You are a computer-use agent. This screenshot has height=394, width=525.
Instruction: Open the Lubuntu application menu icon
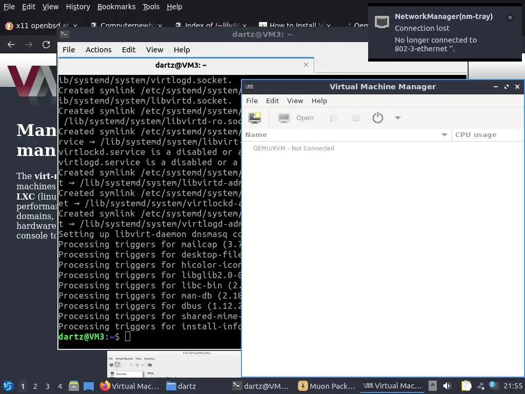(x=8, y=386)
